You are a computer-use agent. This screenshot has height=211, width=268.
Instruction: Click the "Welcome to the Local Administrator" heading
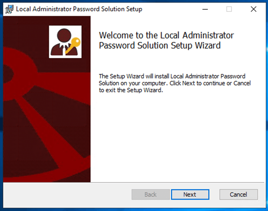(166, 35)
